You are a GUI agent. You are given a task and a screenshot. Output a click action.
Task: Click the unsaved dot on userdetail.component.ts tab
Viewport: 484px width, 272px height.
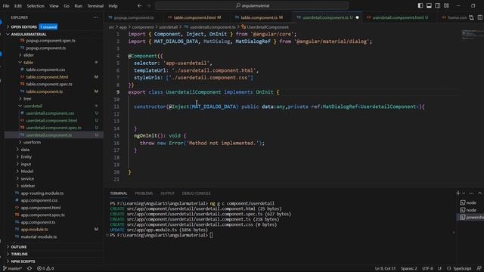[357, 17]
